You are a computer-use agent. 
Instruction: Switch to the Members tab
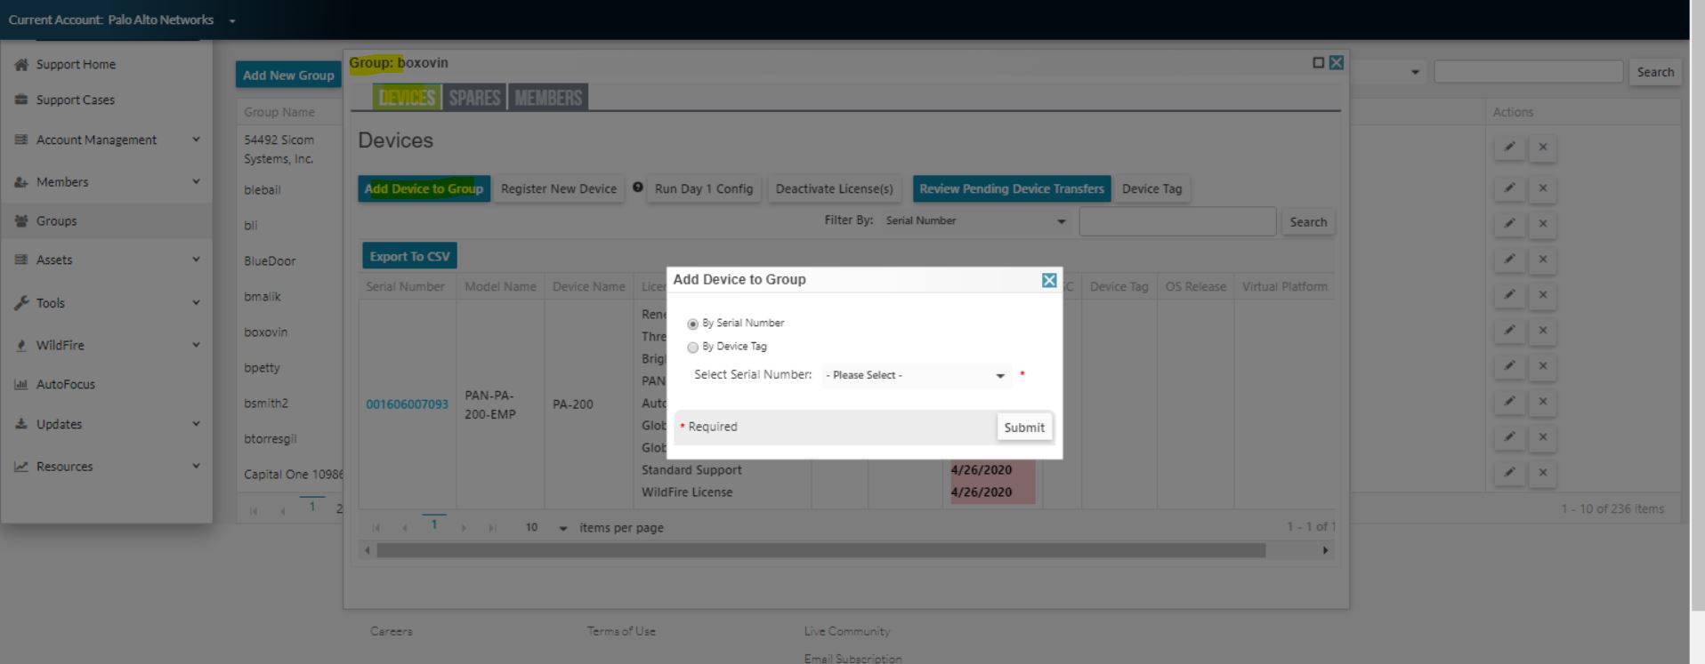[548, 98]
